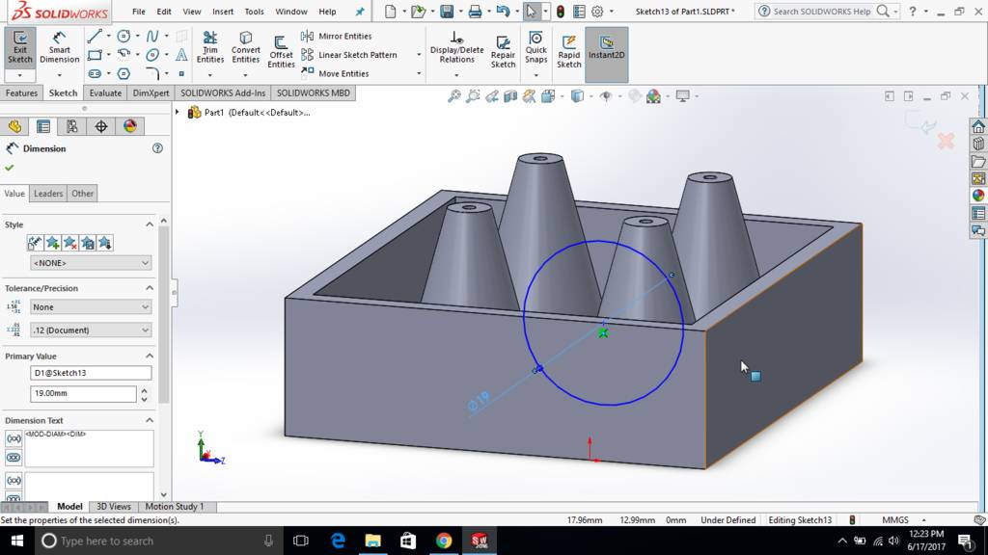Click the Save toolbar icon
The image size is (988, 555).
447,12
